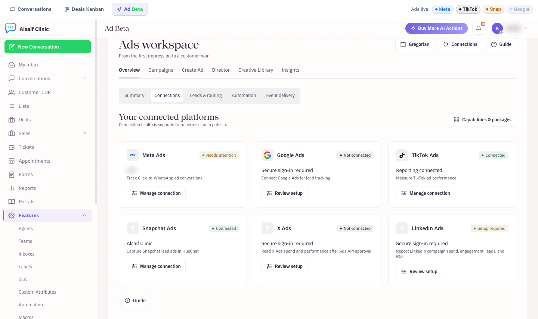
Task: Click user avatar K
Action: tap(497, 28)
